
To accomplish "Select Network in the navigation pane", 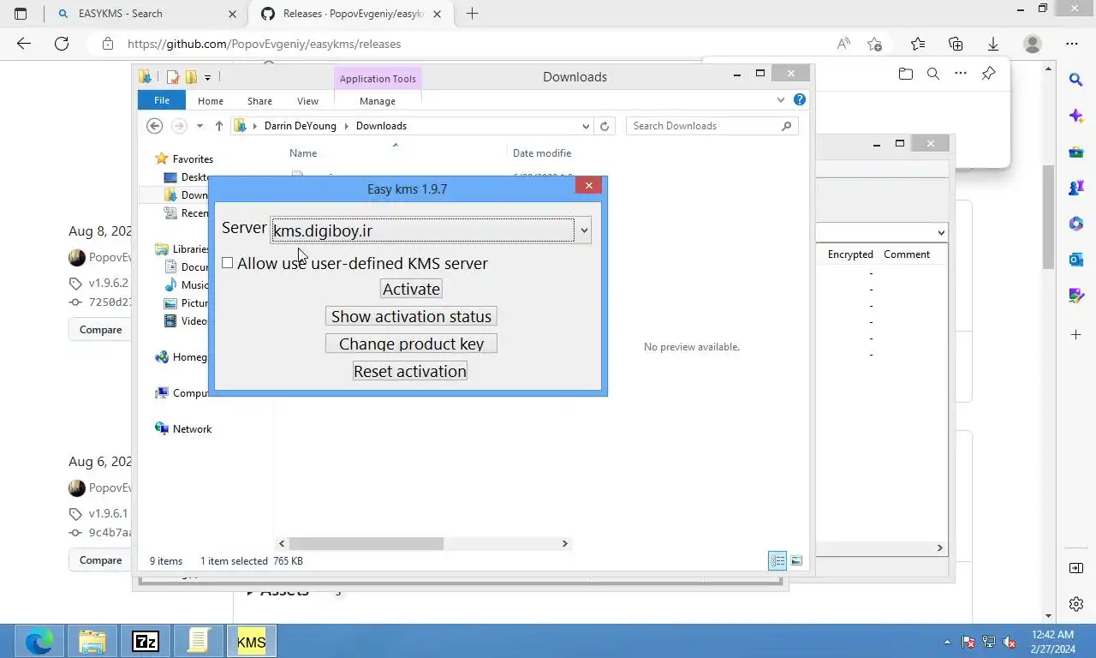I will [192, 429].
